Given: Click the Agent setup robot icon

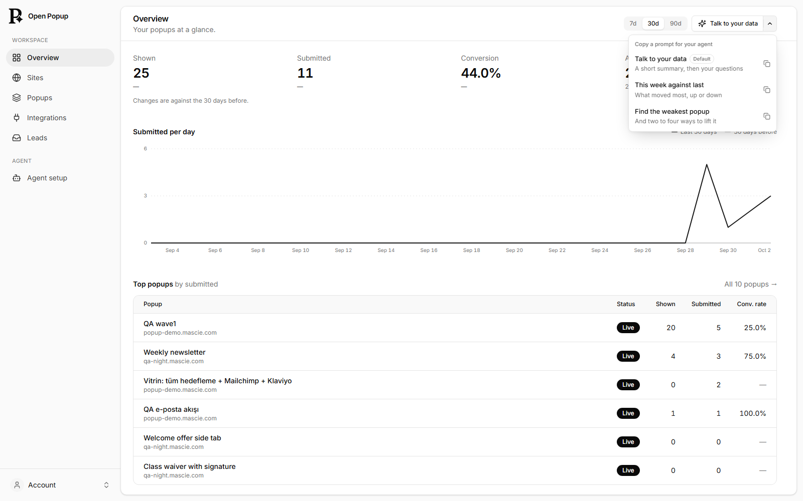Looking at the screenshot, I should (x=17, y=178).
